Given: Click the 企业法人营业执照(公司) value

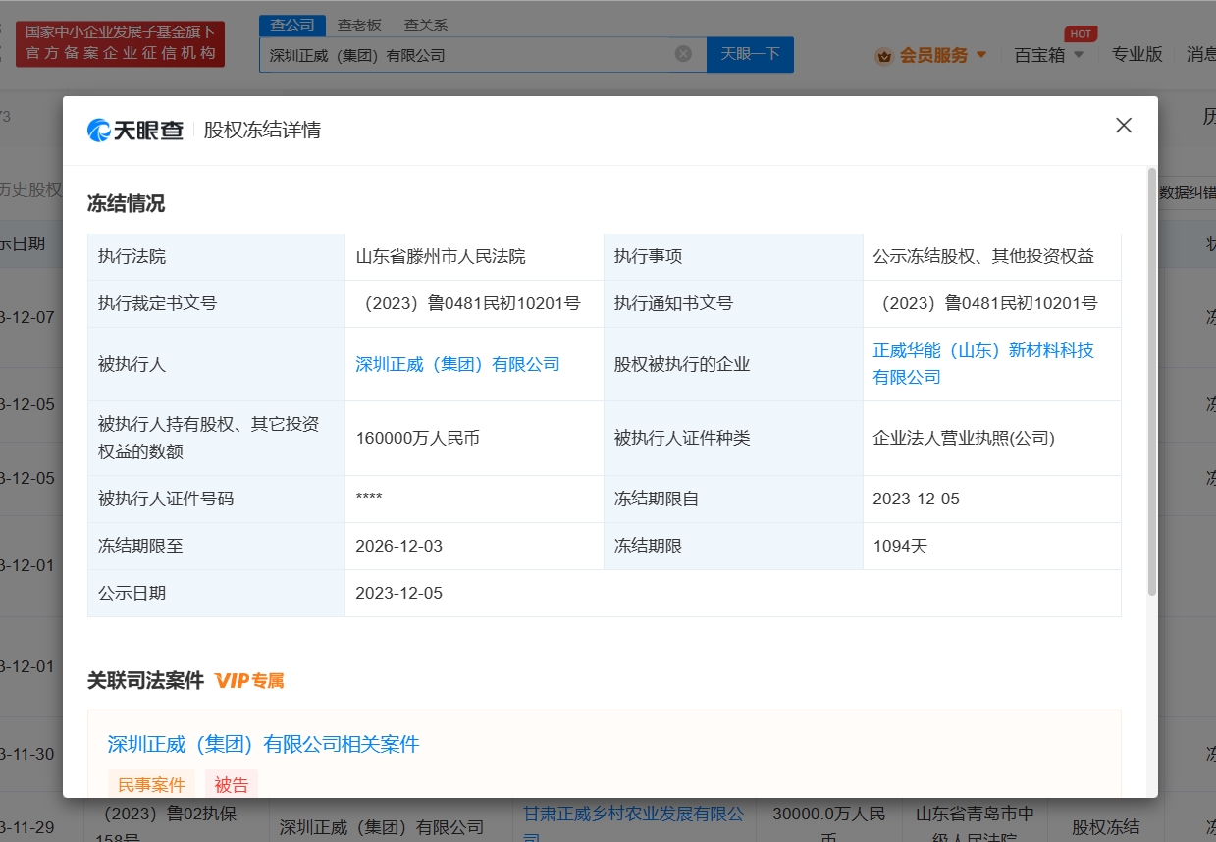Looking at the screenshot, I should click(x=964, y=439).
